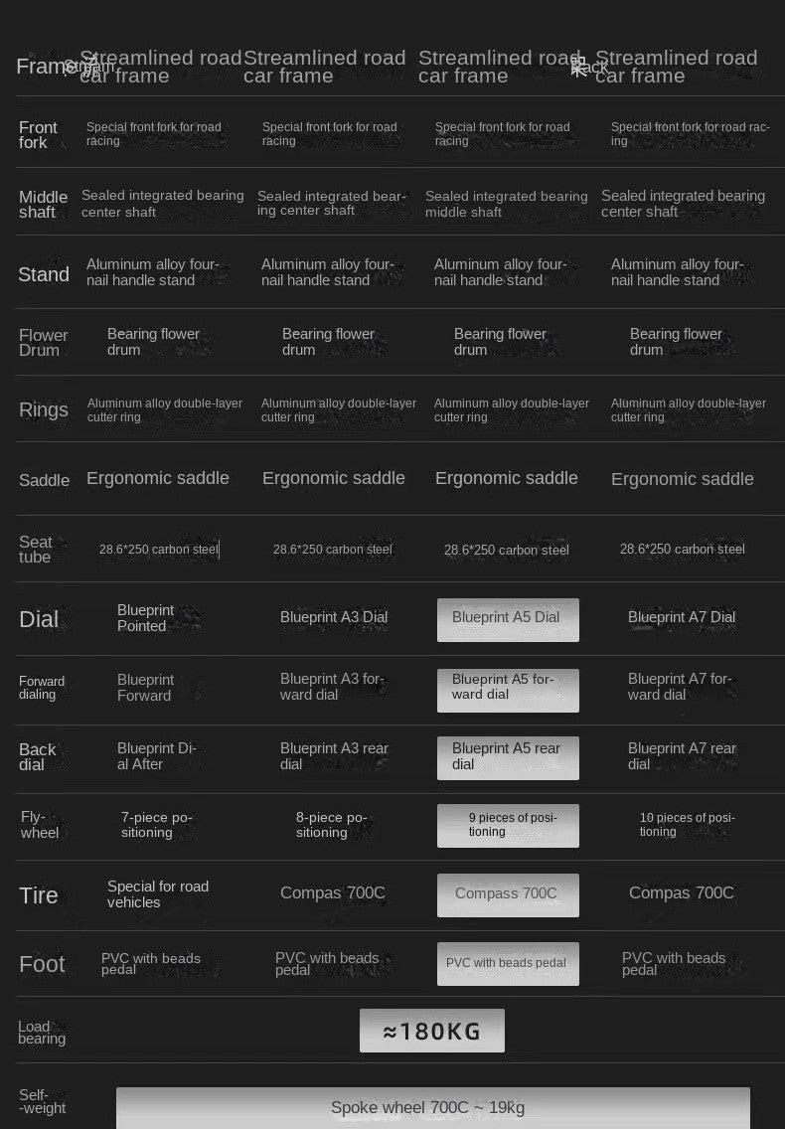This screenshot has height=1129, width=785.
Task: Select the Blueprint A5 forward dial box
Action: click(x=508, y=690)
